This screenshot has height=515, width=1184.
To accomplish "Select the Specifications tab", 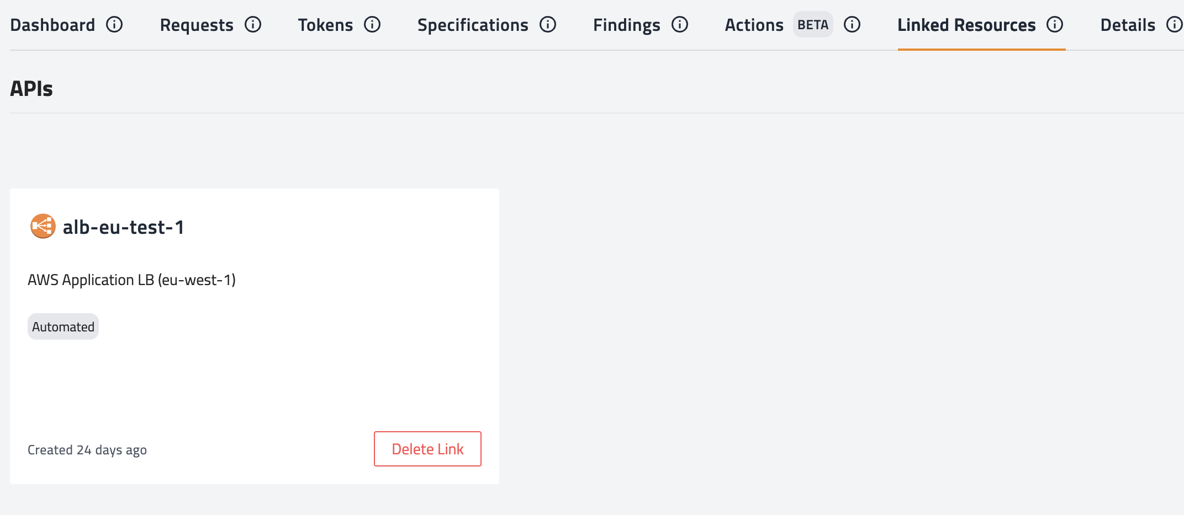I will [x=473, y=25].
